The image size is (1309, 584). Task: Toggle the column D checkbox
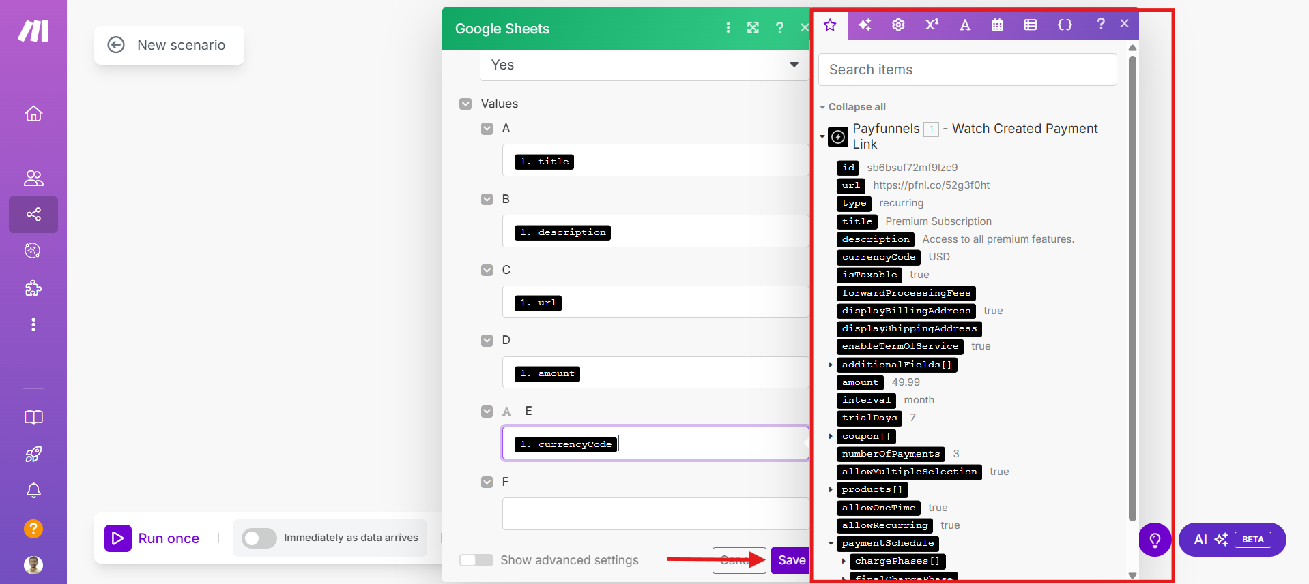pyautogui.click(x=487, y=341)
